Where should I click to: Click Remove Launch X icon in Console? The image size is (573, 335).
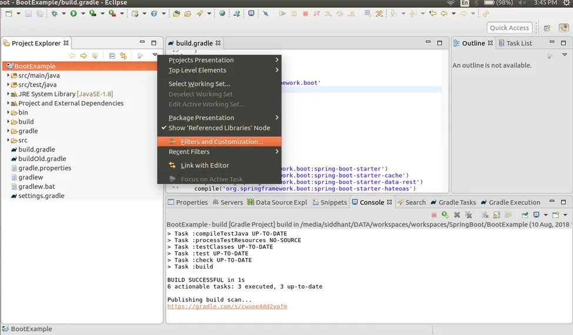pyautogui.click(x=457, y=215)
